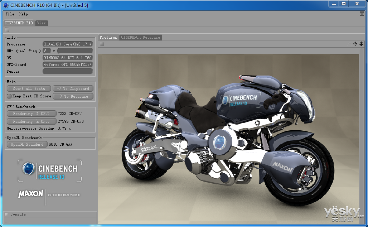The image size is (368, 227).
Task: Click the Start all tests button
Action: (x=29, y=88)
